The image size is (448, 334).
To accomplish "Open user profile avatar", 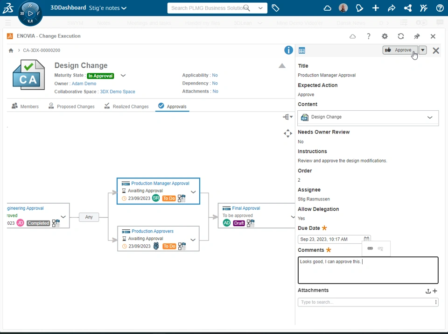I will (x=343, y=8).
